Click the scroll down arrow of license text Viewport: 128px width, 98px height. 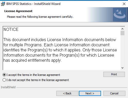(x=122, y=68)
